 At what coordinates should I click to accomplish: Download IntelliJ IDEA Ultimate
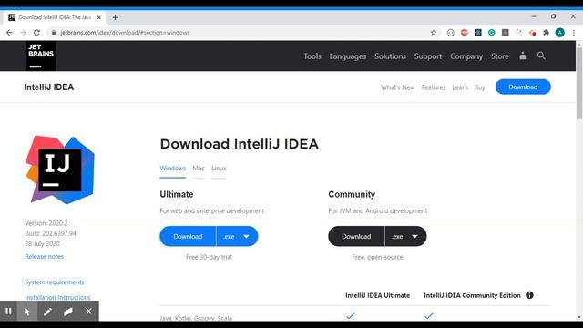[188, 237]
